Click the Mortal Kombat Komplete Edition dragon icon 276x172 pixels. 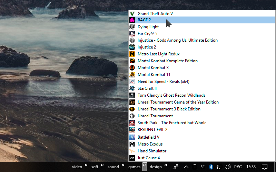coord(132,61)
